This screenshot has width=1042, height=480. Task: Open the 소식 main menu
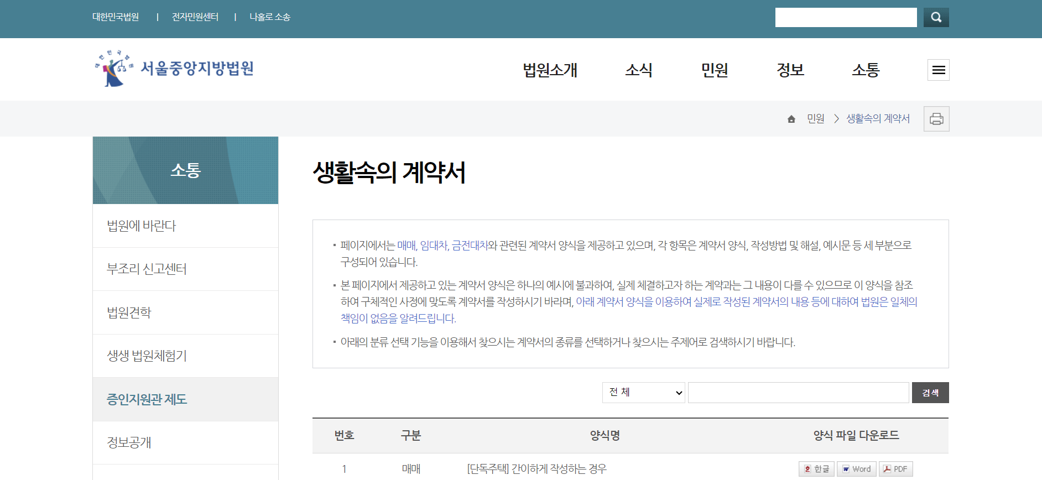tap(639, 70)
